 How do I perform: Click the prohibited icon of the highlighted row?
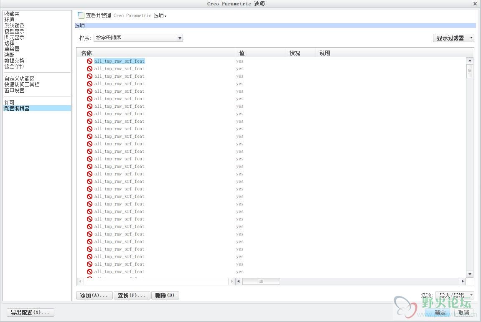pyautogui.click(x=89, y=61)
